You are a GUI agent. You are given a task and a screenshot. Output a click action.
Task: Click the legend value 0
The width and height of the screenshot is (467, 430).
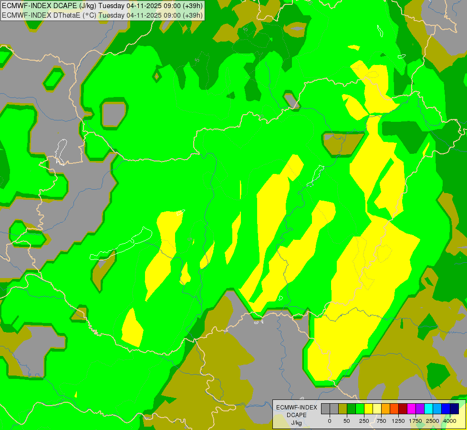[330, 421]
